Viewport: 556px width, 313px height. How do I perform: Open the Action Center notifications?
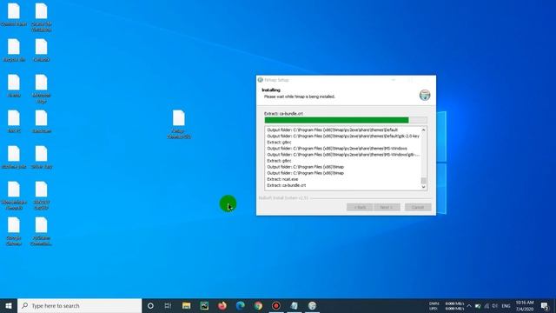(545, 306)
